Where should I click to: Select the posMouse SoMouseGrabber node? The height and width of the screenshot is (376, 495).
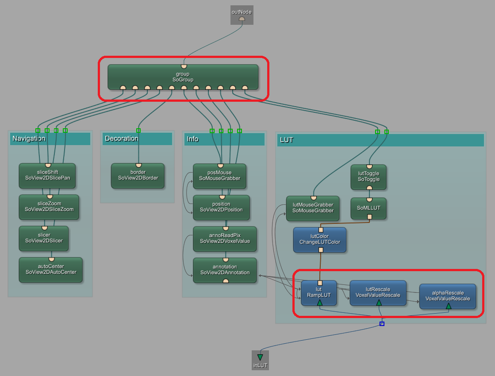[x=219, y=176]
